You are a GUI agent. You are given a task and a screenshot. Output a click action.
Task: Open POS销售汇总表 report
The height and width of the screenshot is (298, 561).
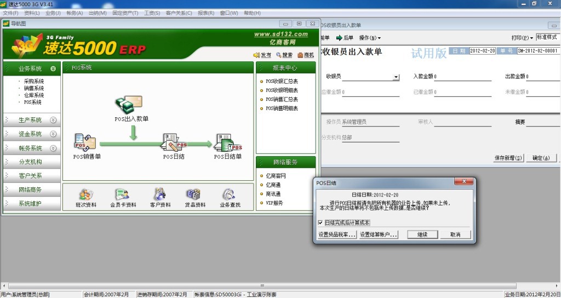282,99
